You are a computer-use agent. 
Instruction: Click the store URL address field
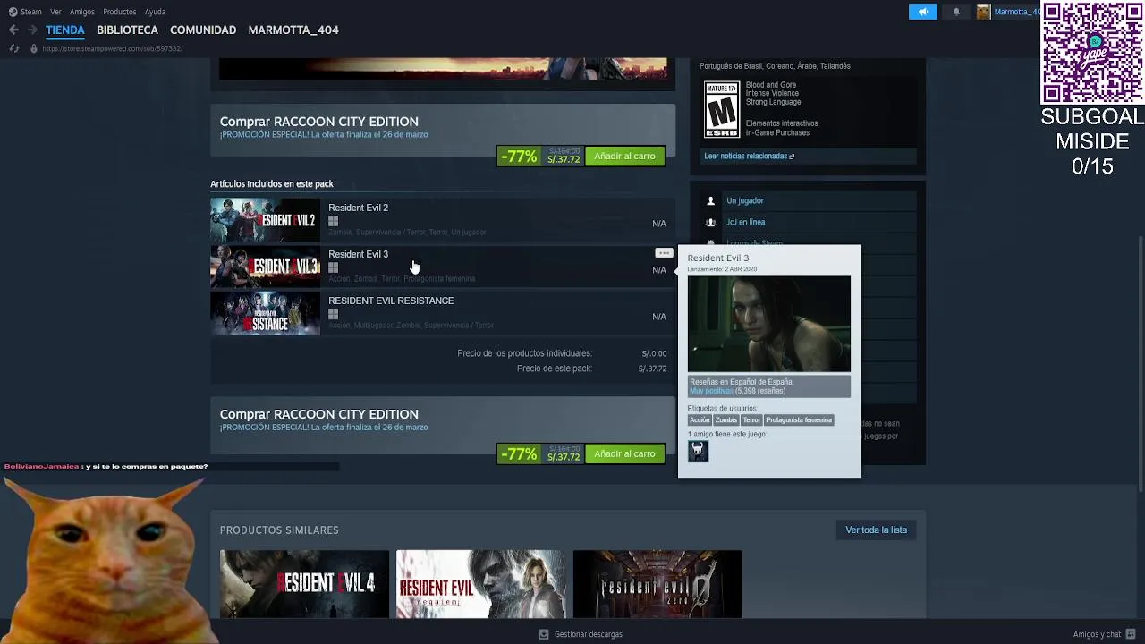click(113, 48)
